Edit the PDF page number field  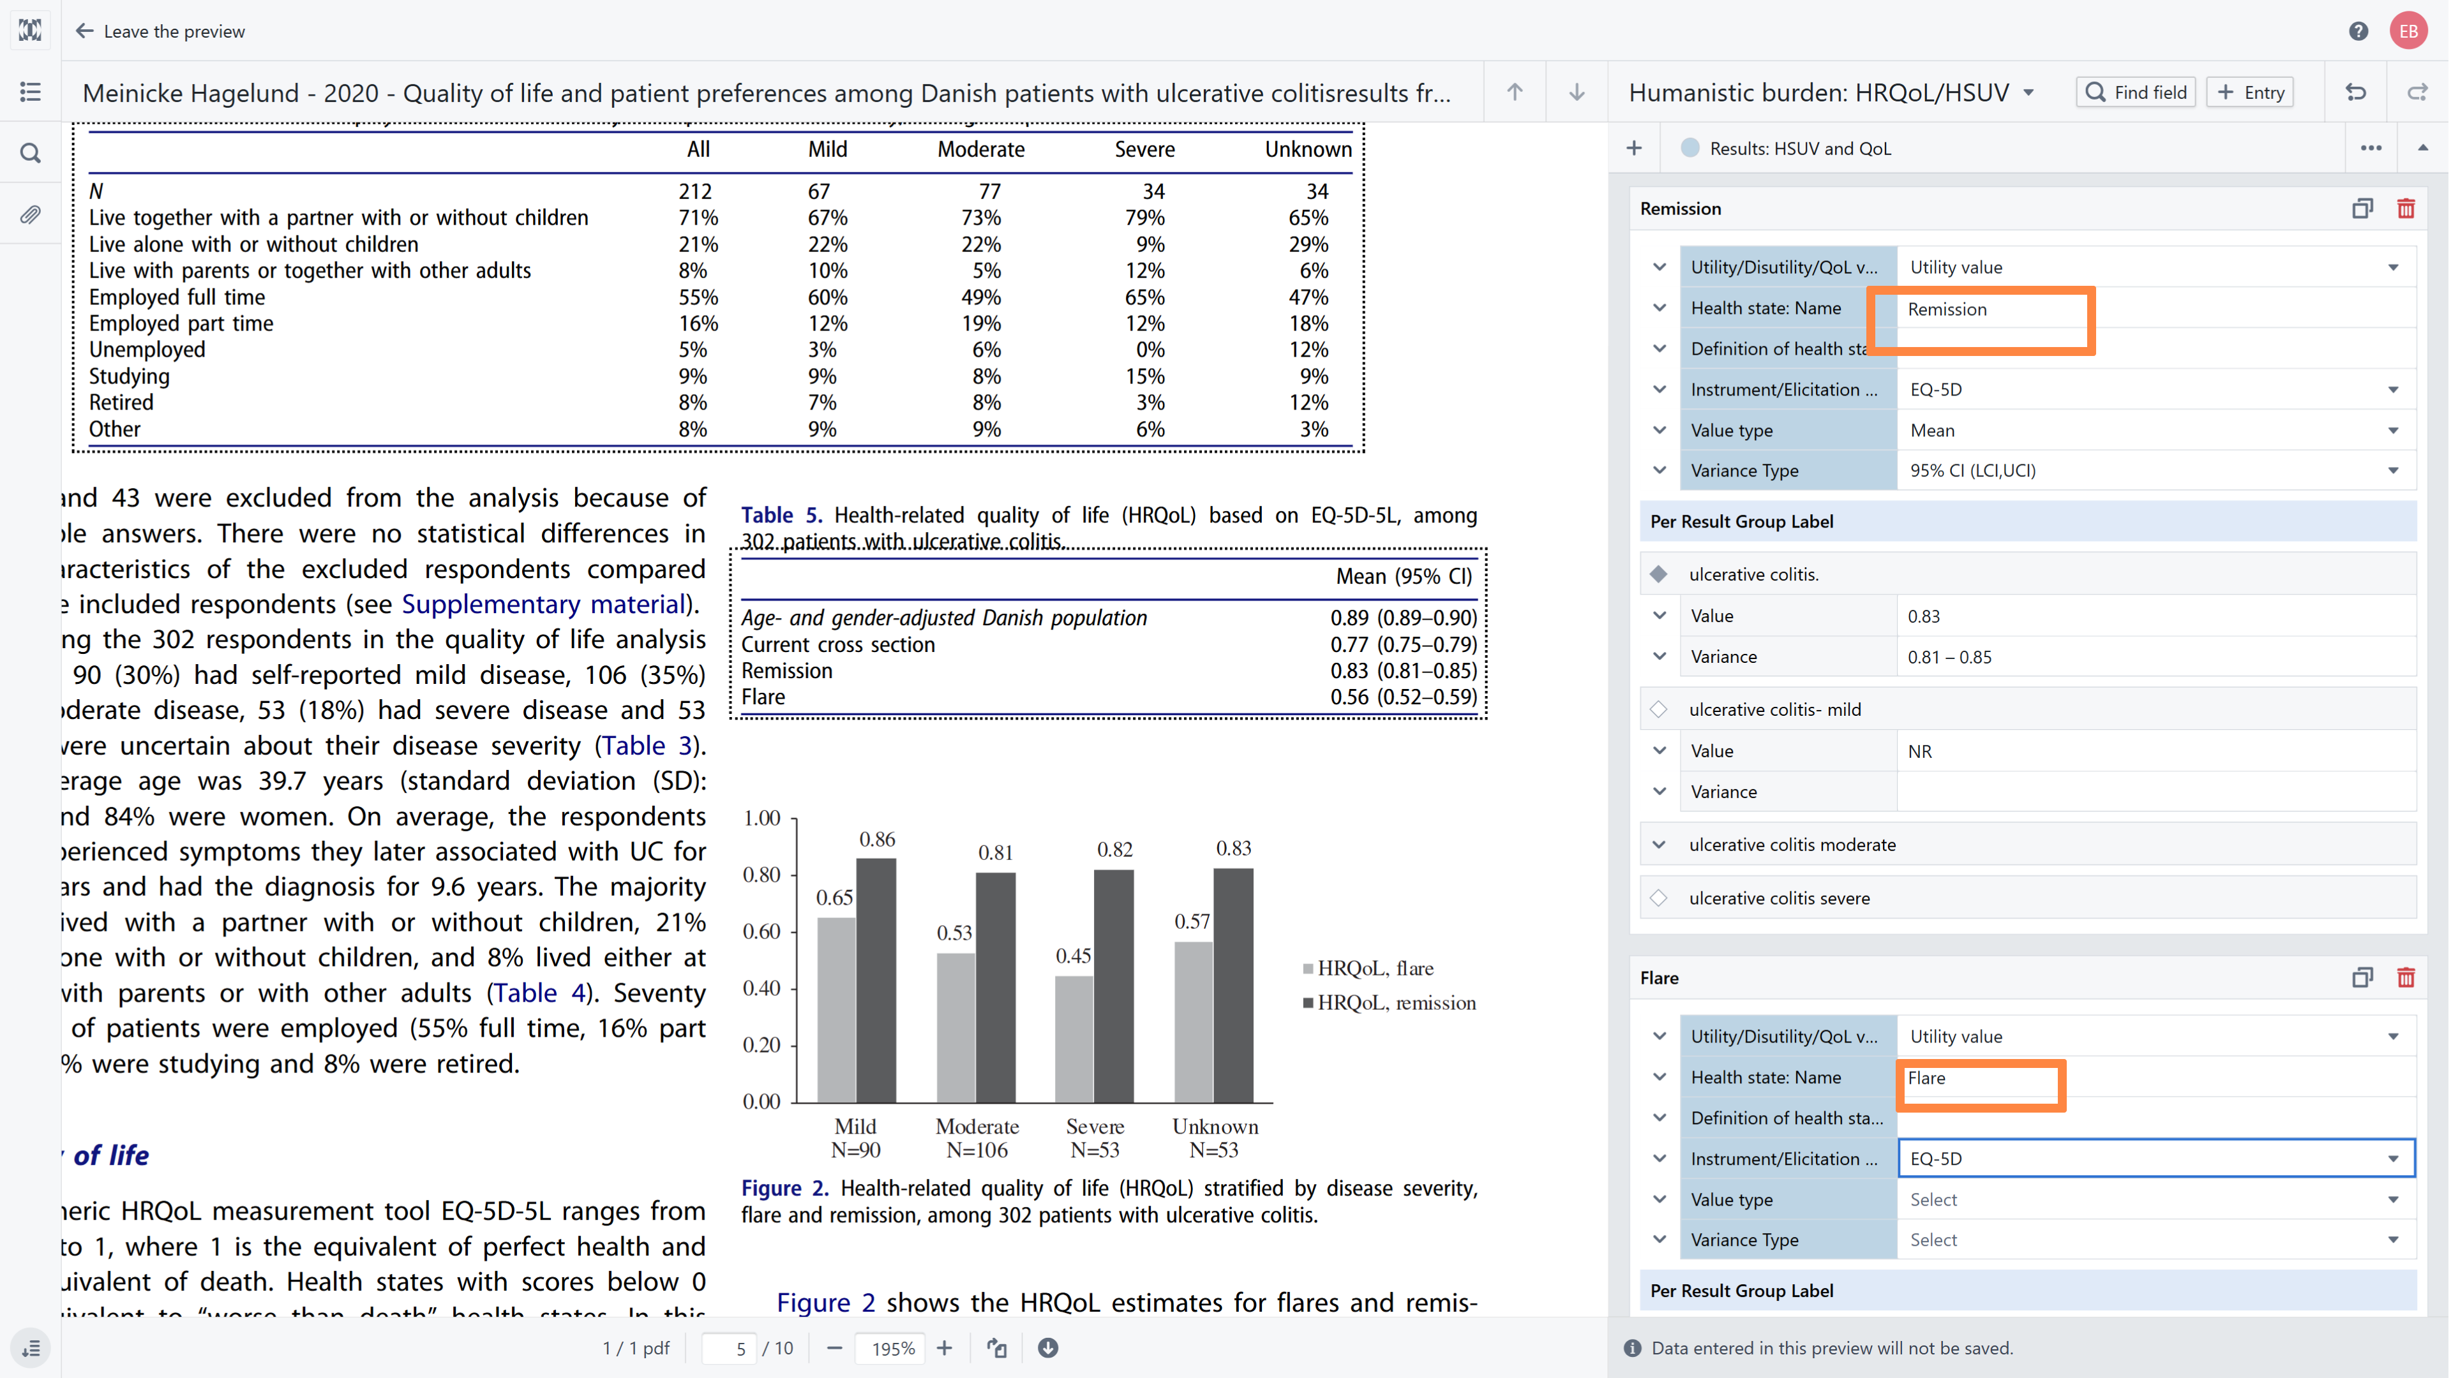[729, 1349]
